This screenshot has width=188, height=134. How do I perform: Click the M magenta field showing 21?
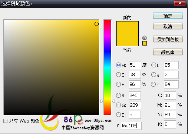[170, 105]
